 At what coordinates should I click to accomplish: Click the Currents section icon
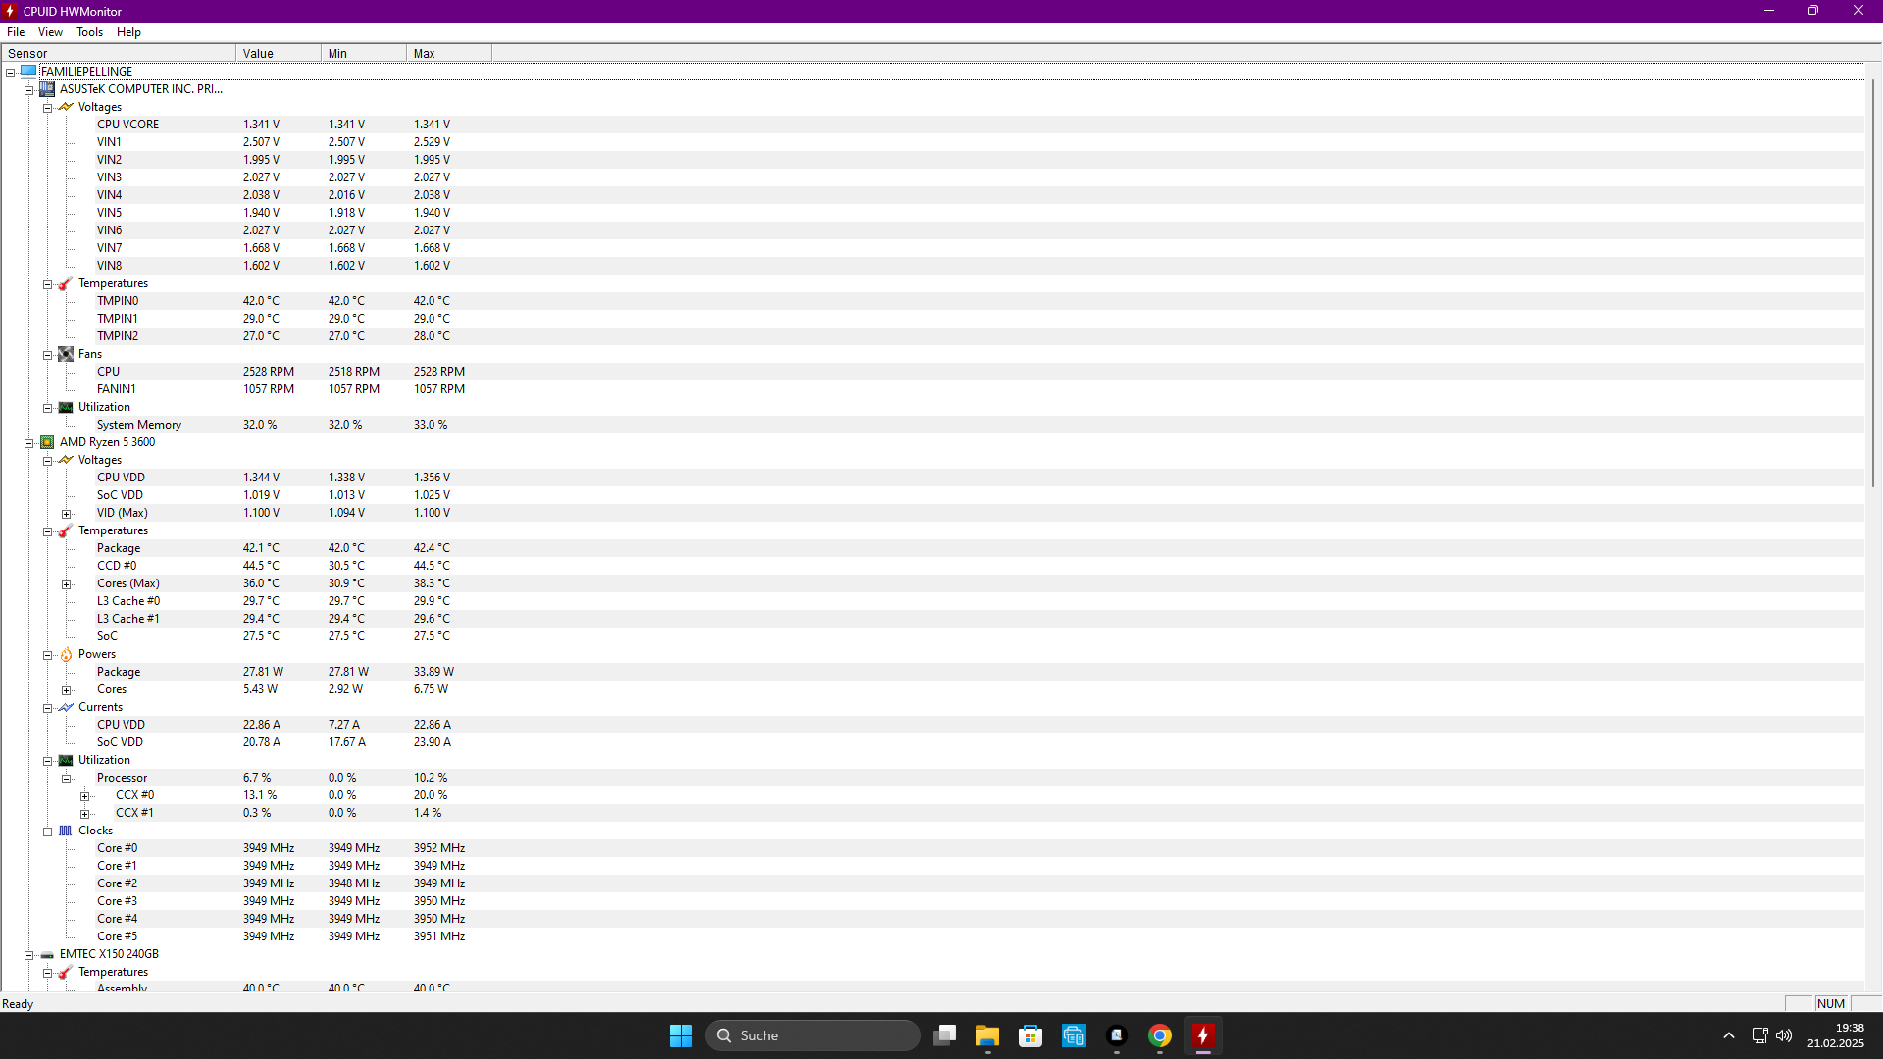66,707
